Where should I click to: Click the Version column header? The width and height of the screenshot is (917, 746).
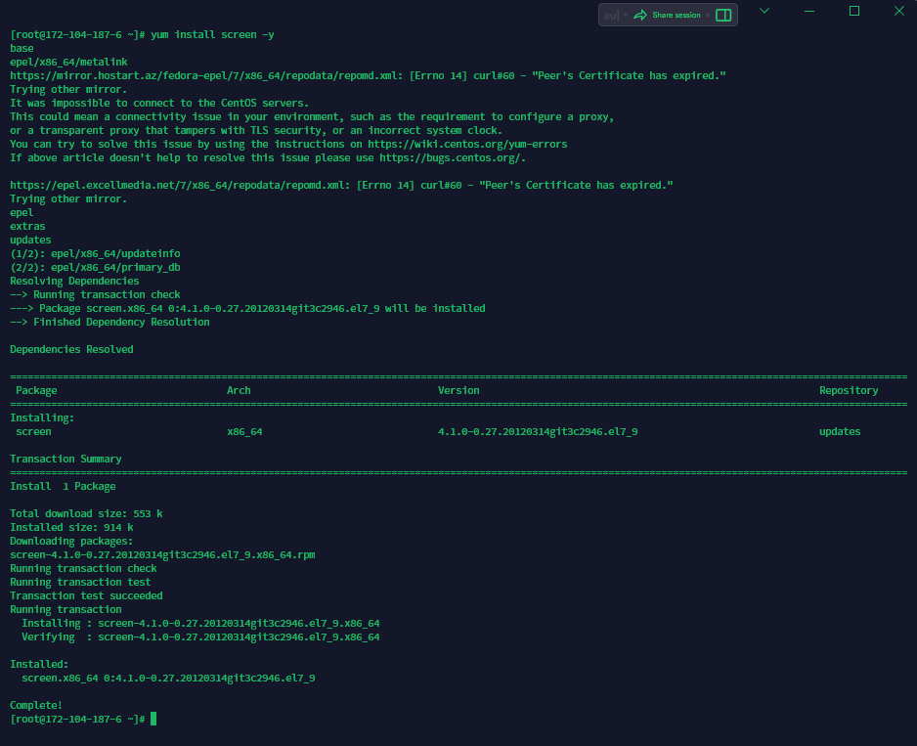(458, 389)
